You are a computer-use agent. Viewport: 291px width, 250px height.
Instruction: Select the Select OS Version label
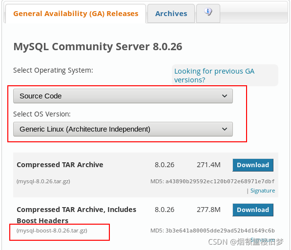click(x=42, y=114)
